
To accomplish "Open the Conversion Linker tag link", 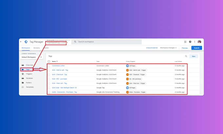I will coord(58,66).
